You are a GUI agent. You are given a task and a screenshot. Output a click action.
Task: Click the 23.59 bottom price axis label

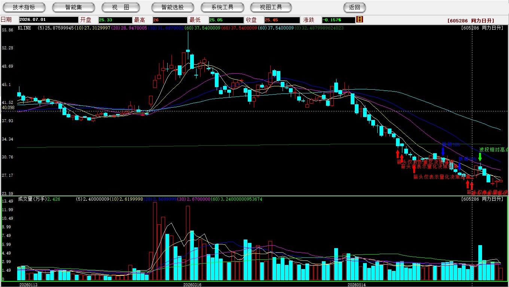click(x=8, y=194)
